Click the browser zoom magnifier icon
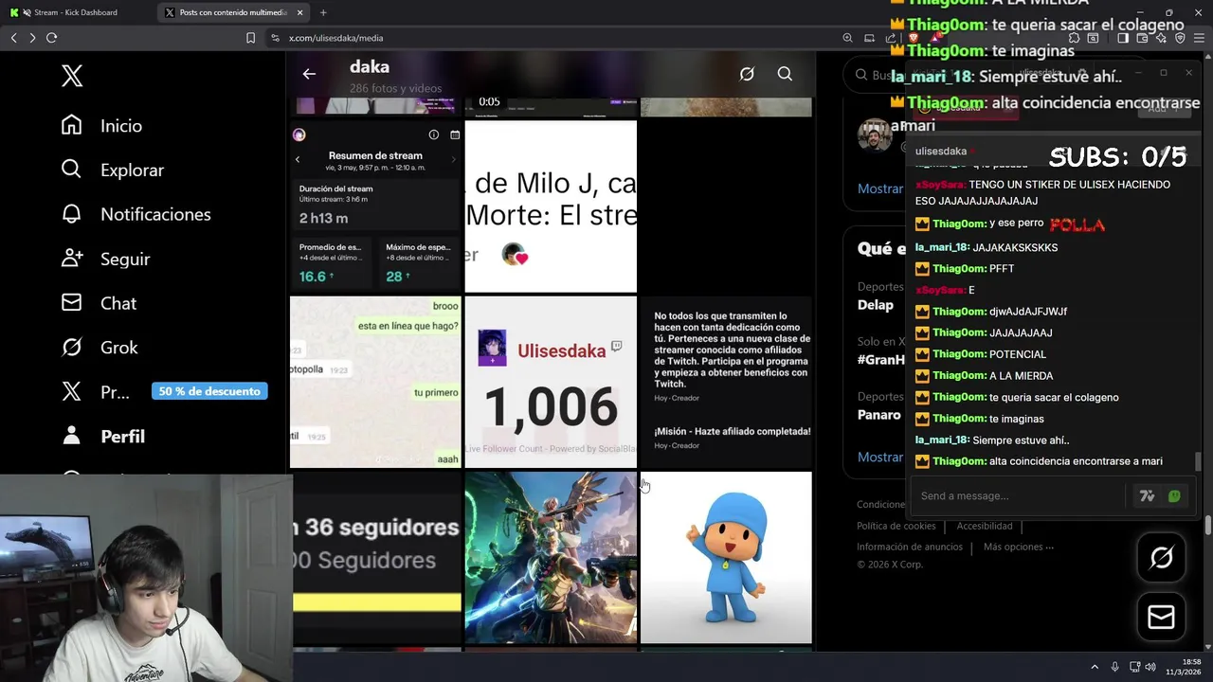Screen dimensions: 1213x682 click(847, 38)
